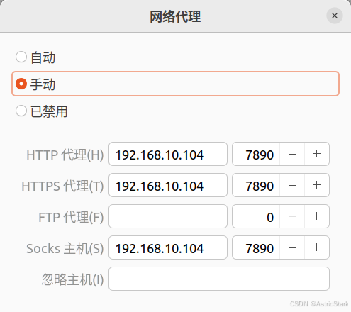Click the HTTPS 代理 port number field
This screenshot has height=312, width=351.
pyautogui.click(x=256, y=185)
